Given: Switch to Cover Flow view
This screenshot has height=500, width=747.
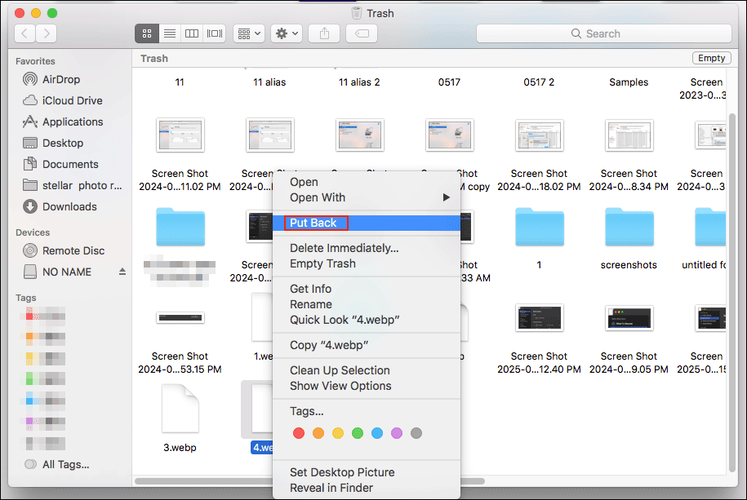Looking at the screenshot, I should coord(215,33).
